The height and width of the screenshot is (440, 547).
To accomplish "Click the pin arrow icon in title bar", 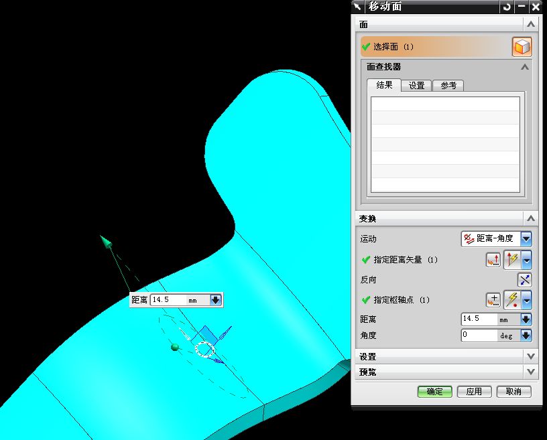I will click(357, 6).
